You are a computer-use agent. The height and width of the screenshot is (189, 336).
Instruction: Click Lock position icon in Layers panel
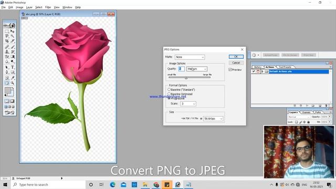tap(304, 122)
